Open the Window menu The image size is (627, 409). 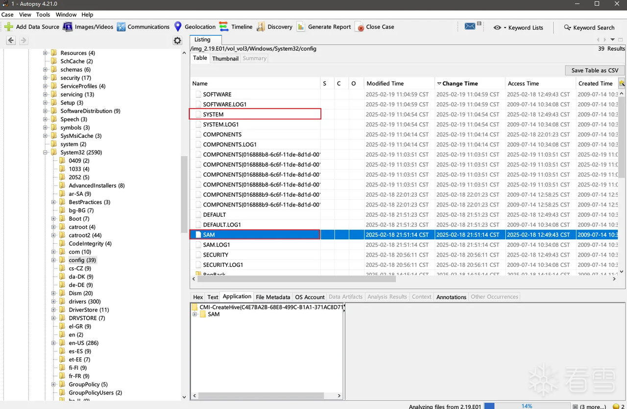(66, 15)
